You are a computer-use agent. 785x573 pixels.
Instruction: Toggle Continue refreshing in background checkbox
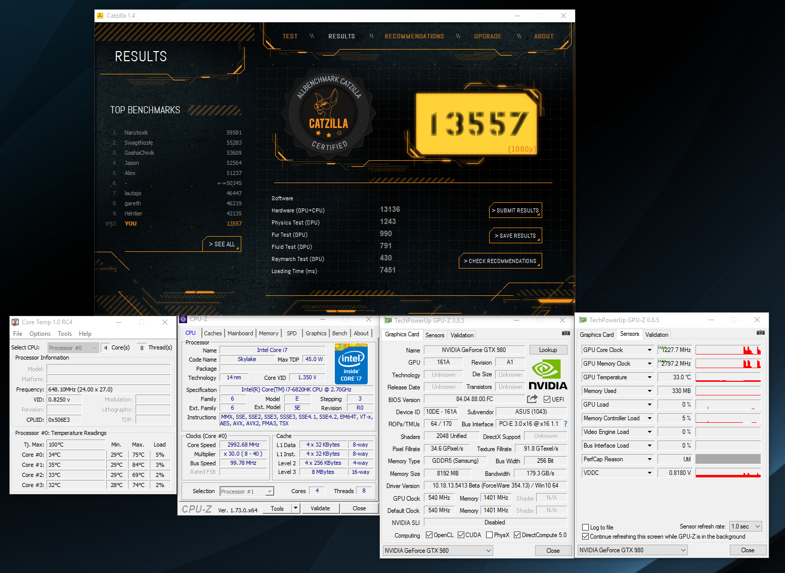point(585,537)
